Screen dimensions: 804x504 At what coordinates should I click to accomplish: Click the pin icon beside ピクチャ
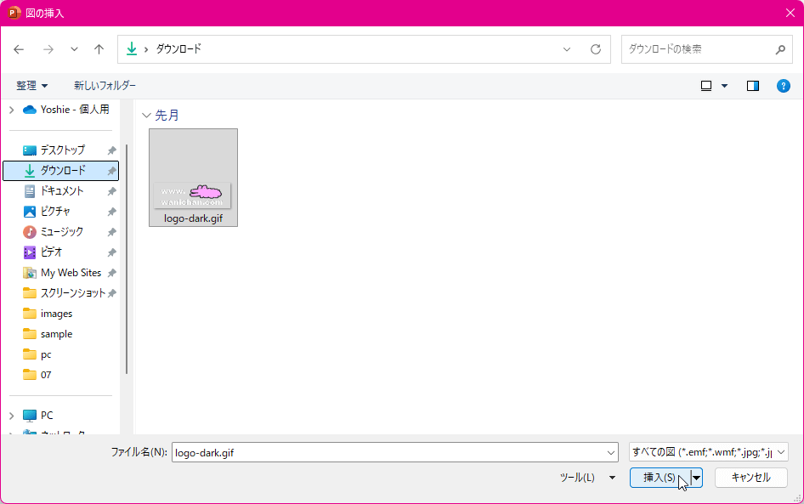[x=111, y=212]
